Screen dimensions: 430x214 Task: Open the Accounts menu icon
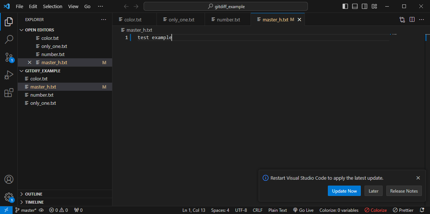9,179
